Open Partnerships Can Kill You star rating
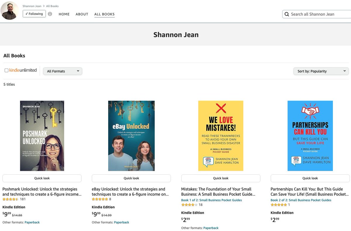 [x=279, y=205]
